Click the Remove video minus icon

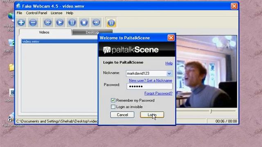(33, 22)
